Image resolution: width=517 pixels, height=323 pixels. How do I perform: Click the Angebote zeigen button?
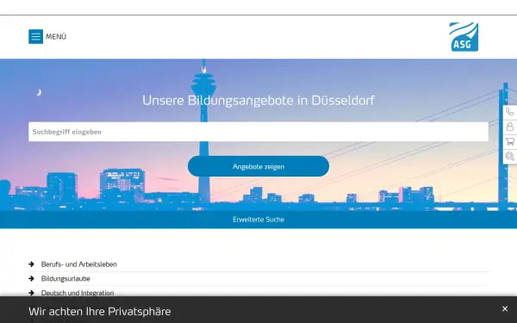pyautogui.click(x=258, y=166)
